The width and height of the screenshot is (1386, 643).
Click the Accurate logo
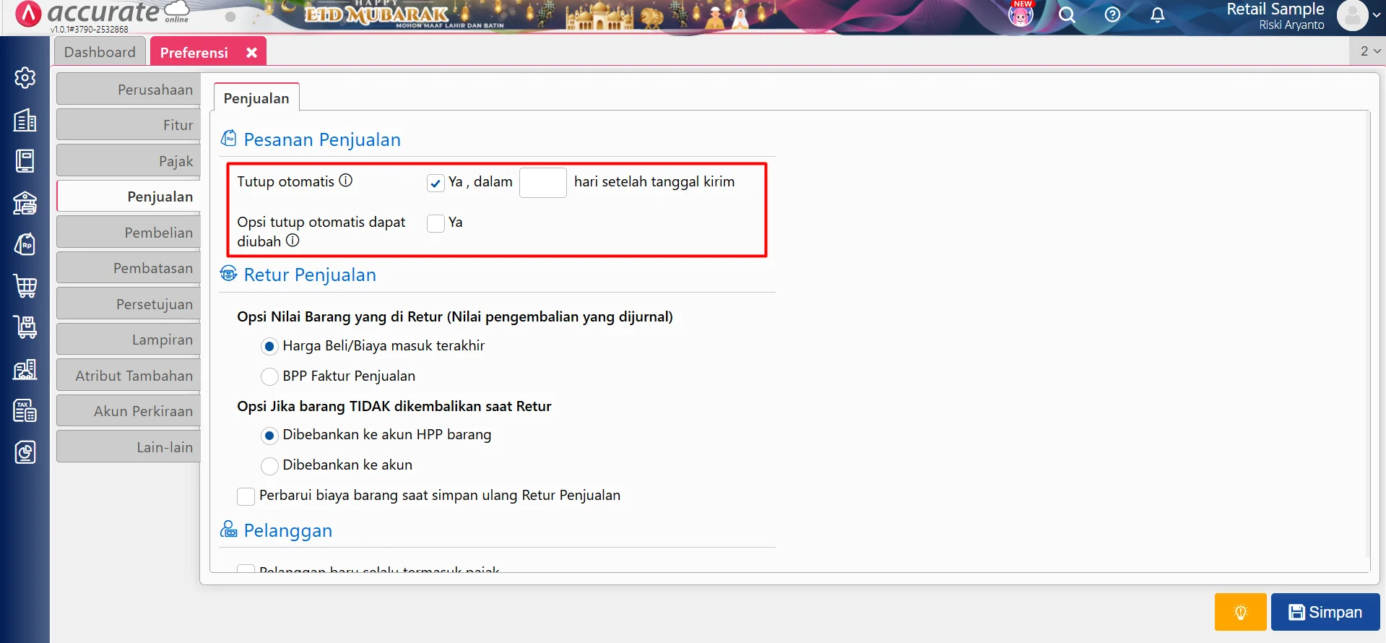pyautogui.click(x=101, y=13)
